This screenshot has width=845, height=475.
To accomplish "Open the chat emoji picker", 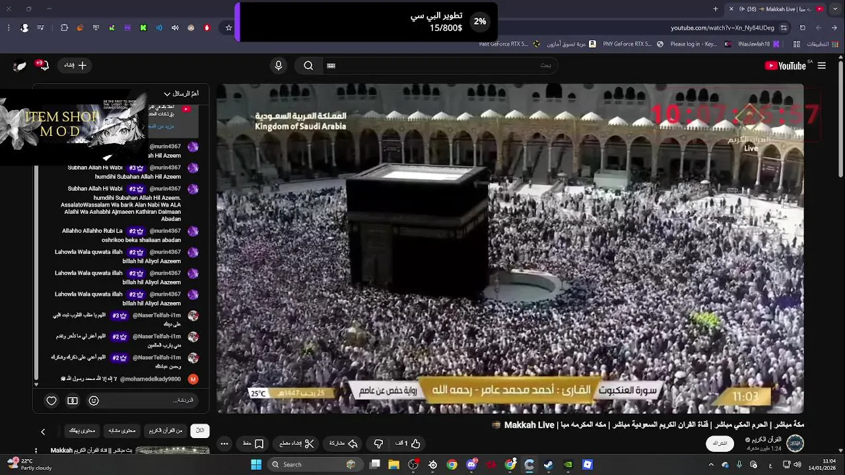I will point(94,400).
